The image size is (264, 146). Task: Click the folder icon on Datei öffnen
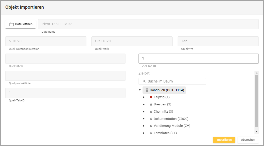point(11,24)
